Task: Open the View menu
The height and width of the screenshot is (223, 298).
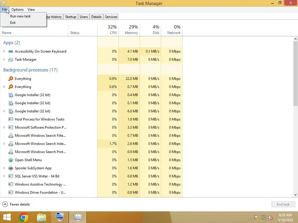Action: coord(31,10)
